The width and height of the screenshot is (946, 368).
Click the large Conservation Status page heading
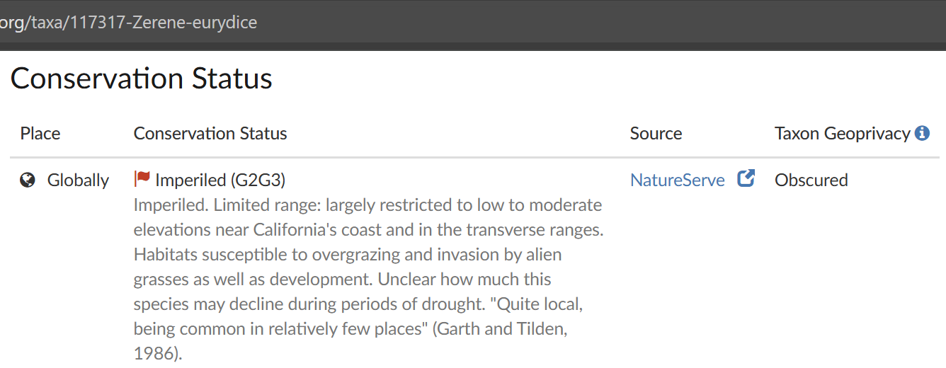(x=141, y=78)
